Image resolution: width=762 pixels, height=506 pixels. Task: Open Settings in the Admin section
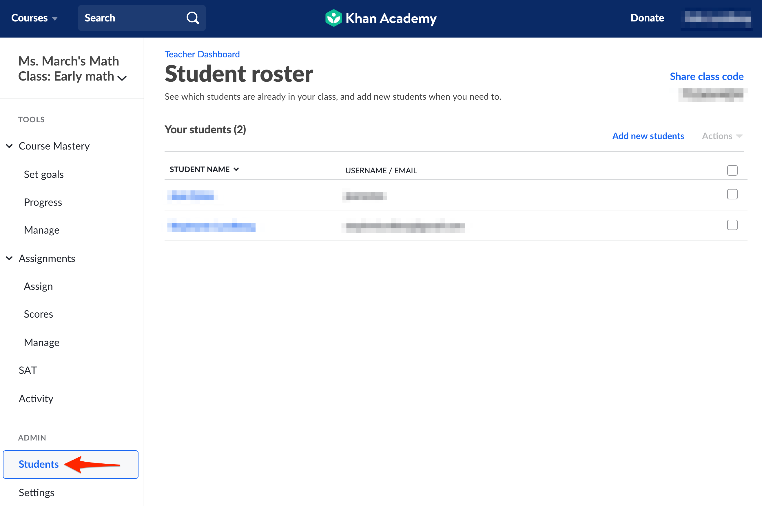click(37, 492)
